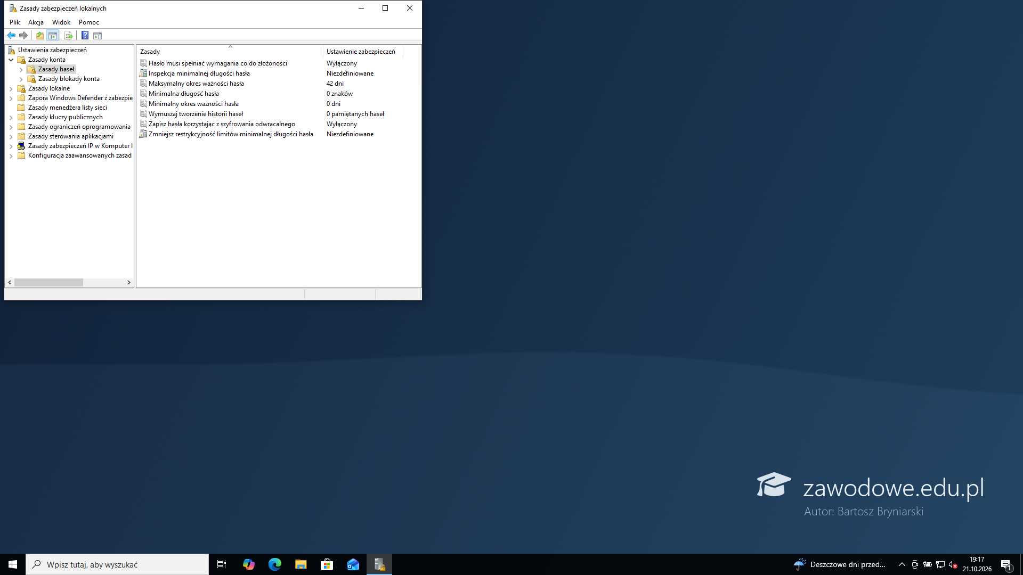This screenshot has width=1023, height=575.
Task: Open Task View on the taskbar
Action: pos(222,564)
